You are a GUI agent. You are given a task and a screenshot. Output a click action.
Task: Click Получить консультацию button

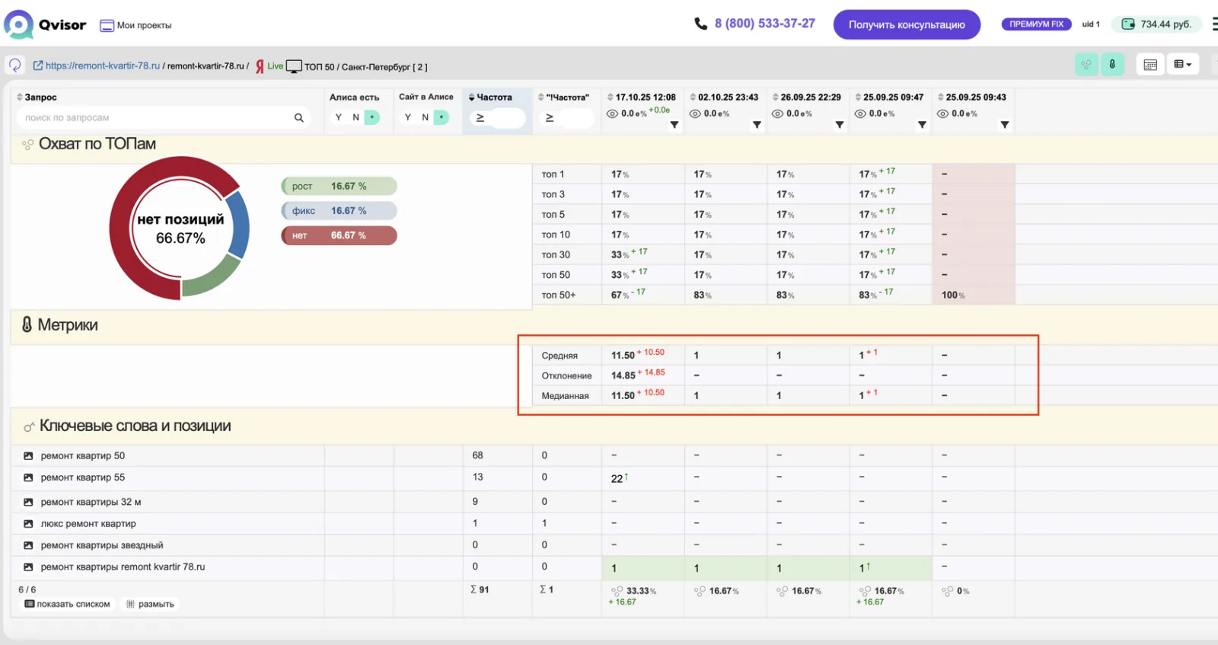point(907,24)
